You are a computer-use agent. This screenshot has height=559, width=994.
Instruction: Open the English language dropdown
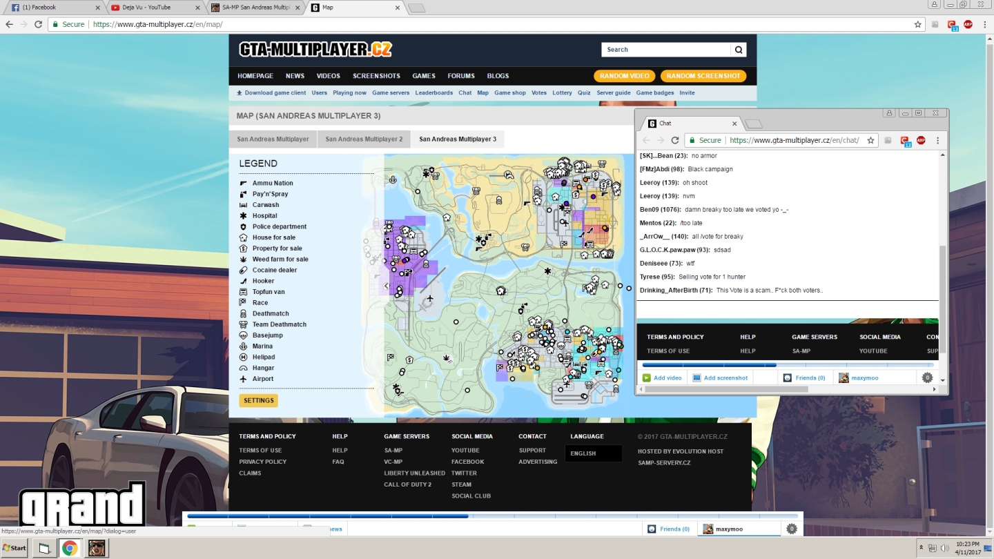pyautogui.click(x=594, y=453)
